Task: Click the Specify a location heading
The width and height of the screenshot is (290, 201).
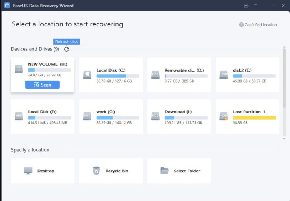Action: coord(30,150)
